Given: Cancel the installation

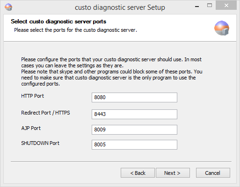Looking at the screenshot, I should [x=213, y=173].
